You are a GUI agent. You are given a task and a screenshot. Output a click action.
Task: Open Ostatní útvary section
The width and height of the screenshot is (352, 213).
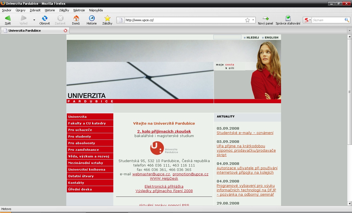(90, 176)
